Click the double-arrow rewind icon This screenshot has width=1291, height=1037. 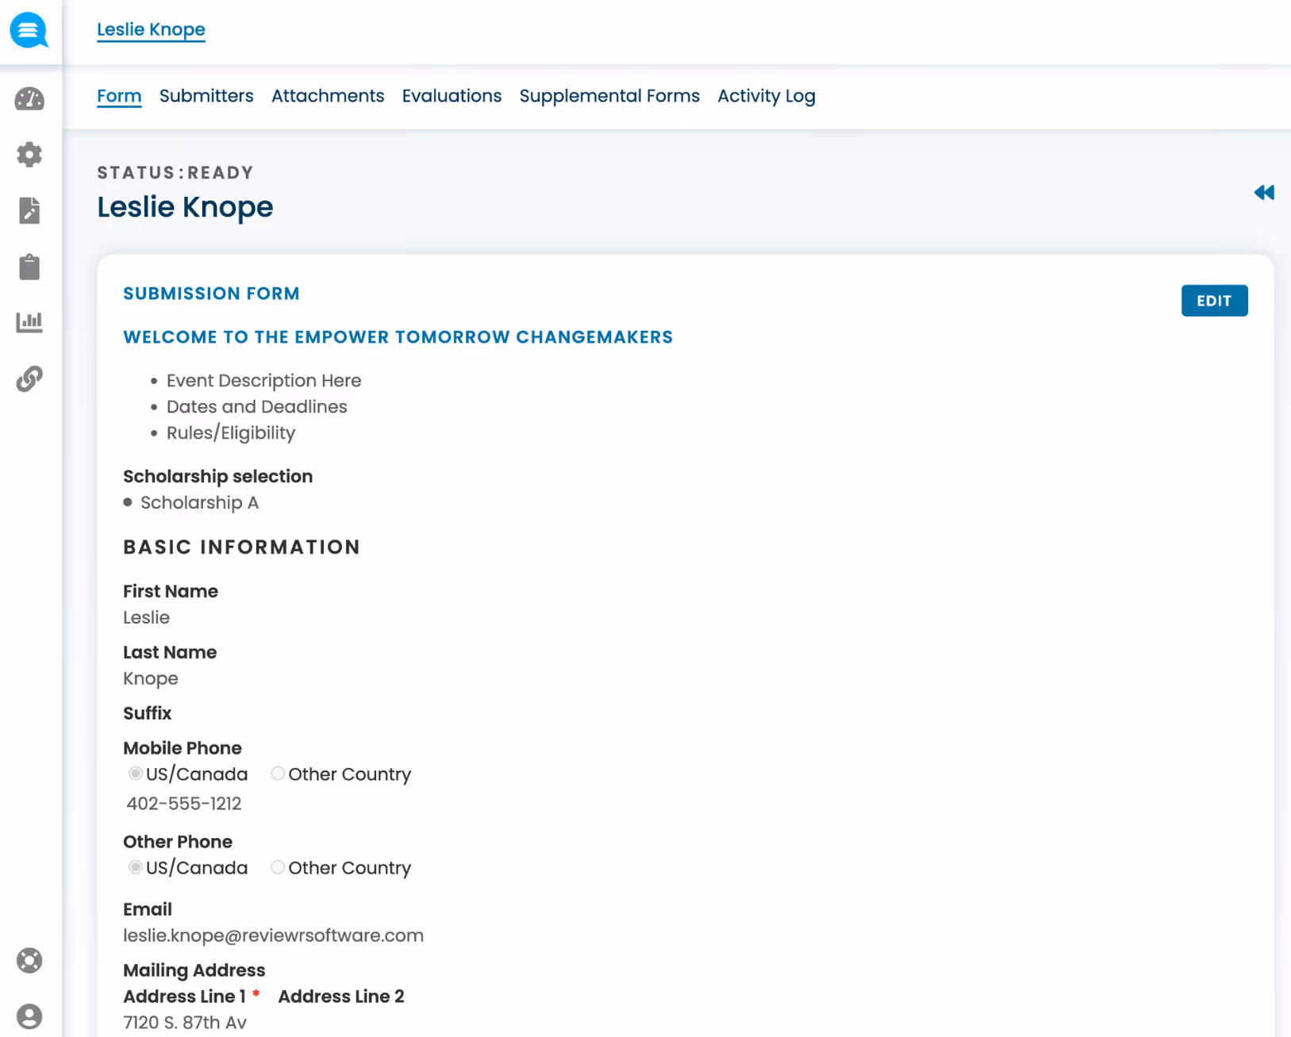(1264, 193)
